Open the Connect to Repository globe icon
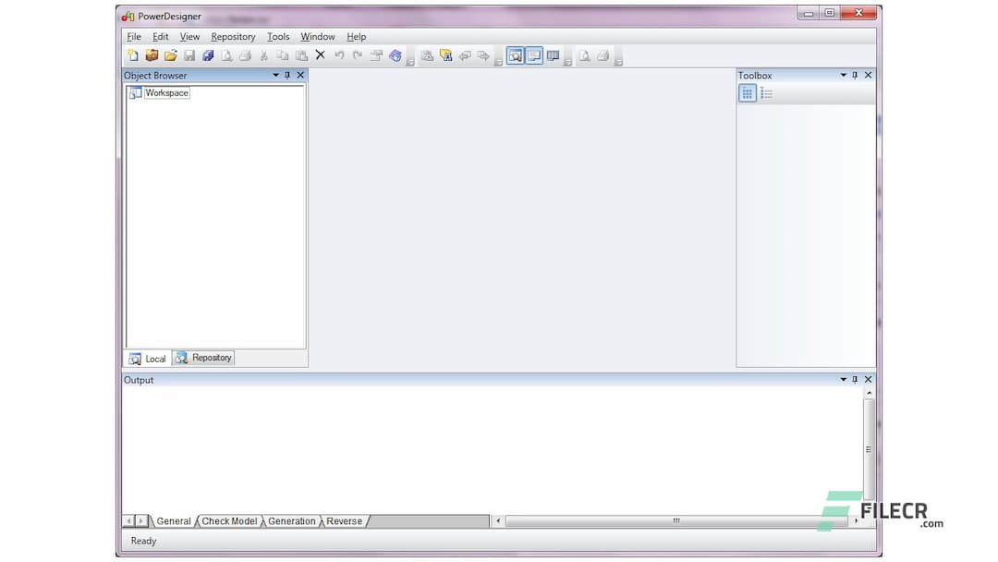The height and width of the screenshot is (562, 998). click(x=396, y=55)
